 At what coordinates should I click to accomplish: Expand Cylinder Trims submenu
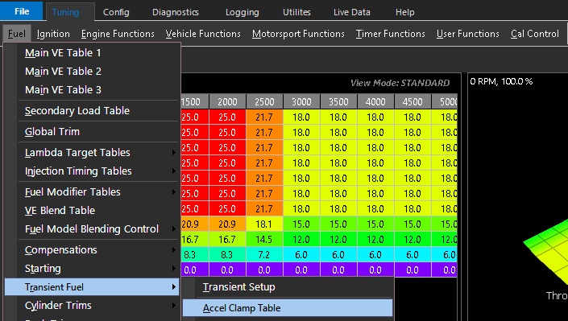tap(92, 306)
